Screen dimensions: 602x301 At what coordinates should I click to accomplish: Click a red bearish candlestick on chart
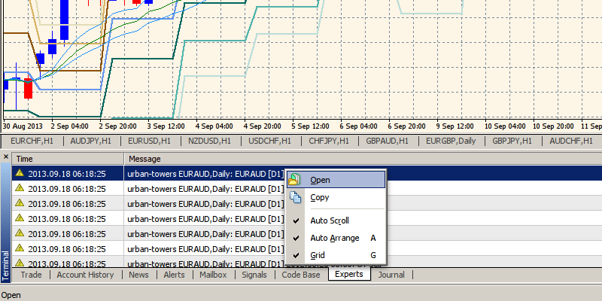coord(29,89)
